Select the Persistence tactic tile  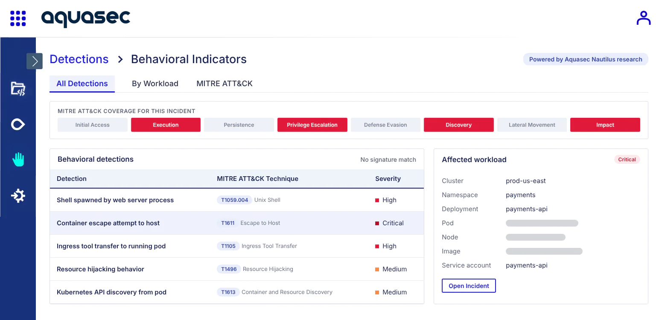pyautogui.click(x=239, y=125)
